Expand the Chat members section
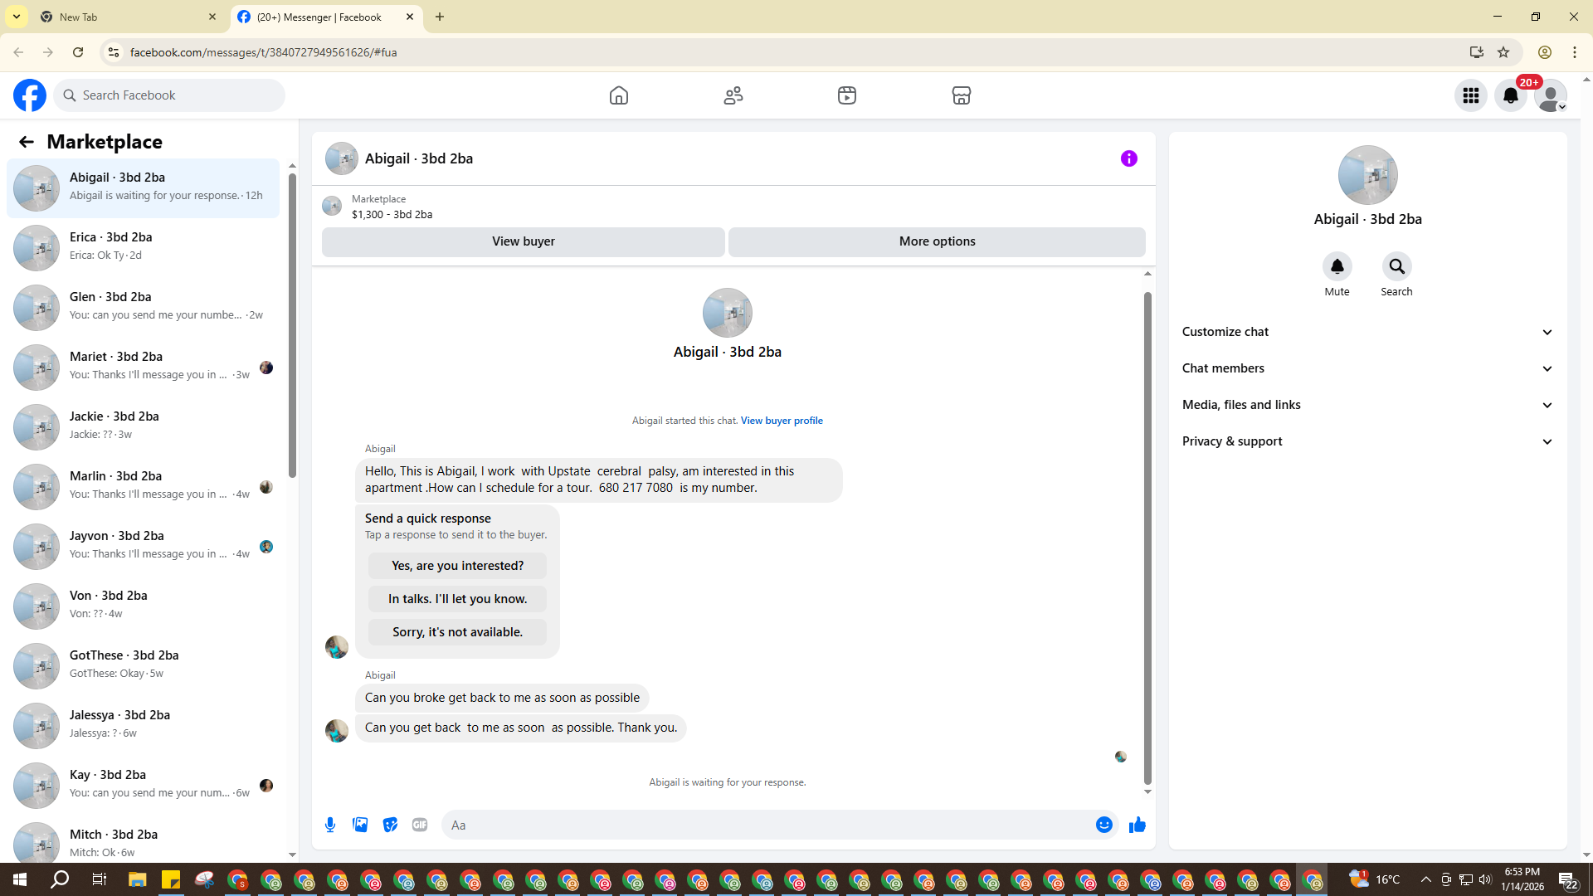1593x896 pixels. click(x=1367, y=368)
